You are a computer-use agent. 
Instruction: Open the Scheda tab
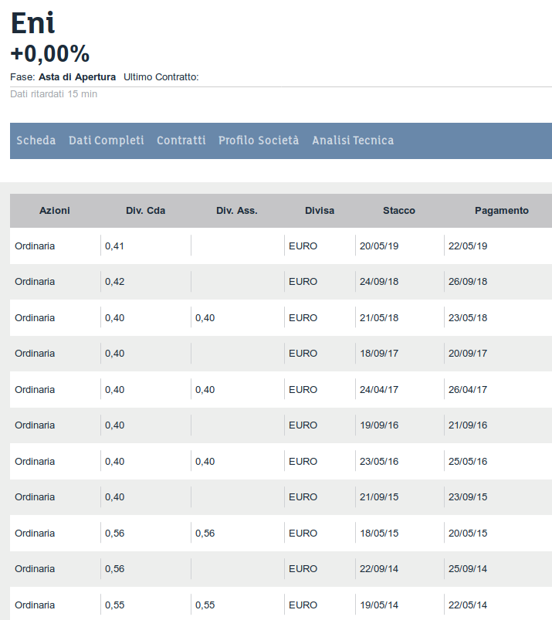pyautogui.click(x=36, y=141)
